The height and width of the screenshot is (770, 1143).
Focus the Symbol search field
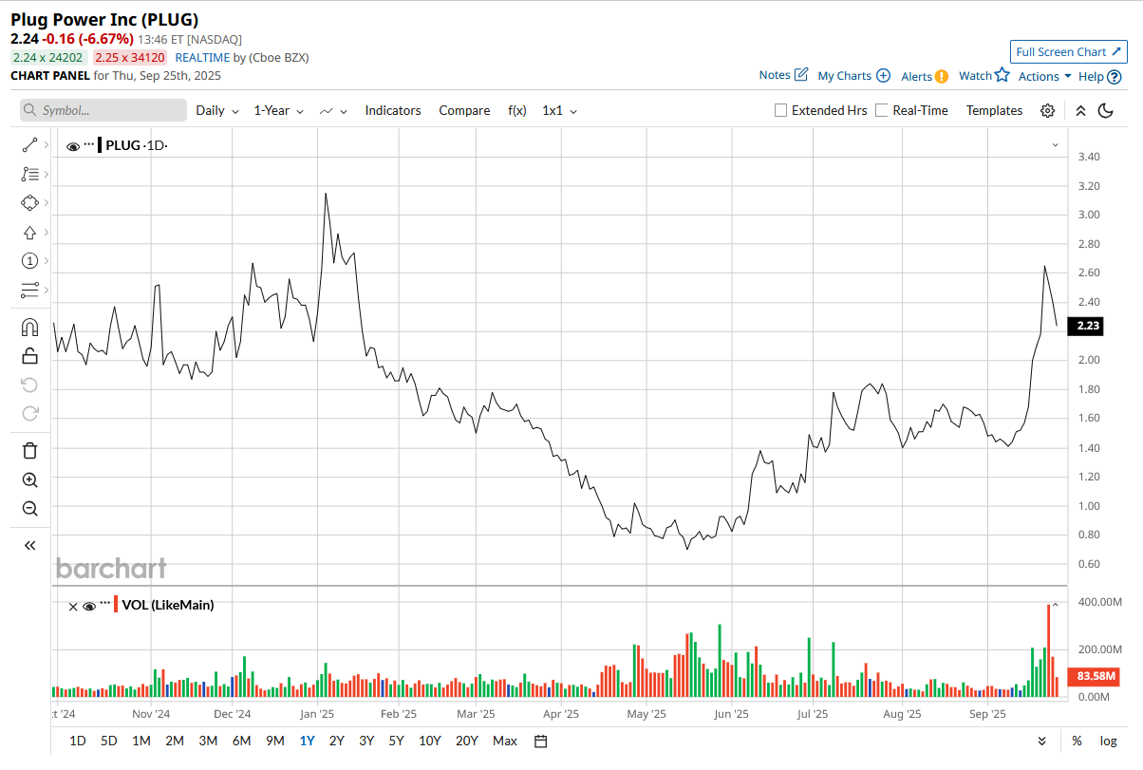(x=103, y=110)
